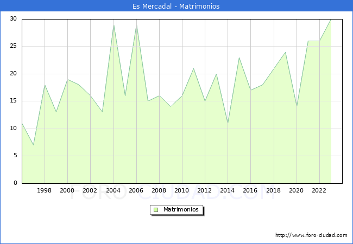Click the x-axis label 2004
The image size is (353, 244).
coord(113,190)
